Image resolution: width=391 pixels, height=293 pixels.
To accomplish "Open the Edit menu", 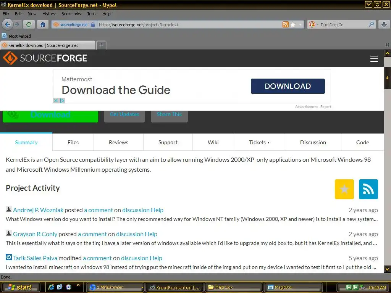I will click(18, 14).
